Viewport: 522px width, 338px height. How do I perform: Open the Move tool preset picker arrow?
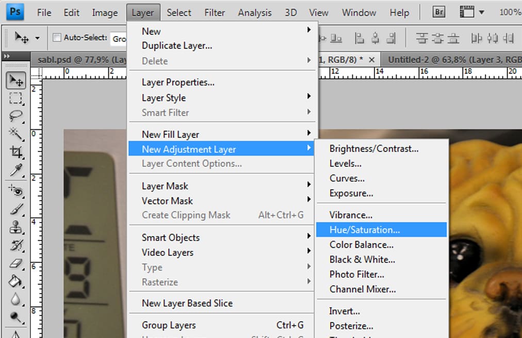click(37, 38)
